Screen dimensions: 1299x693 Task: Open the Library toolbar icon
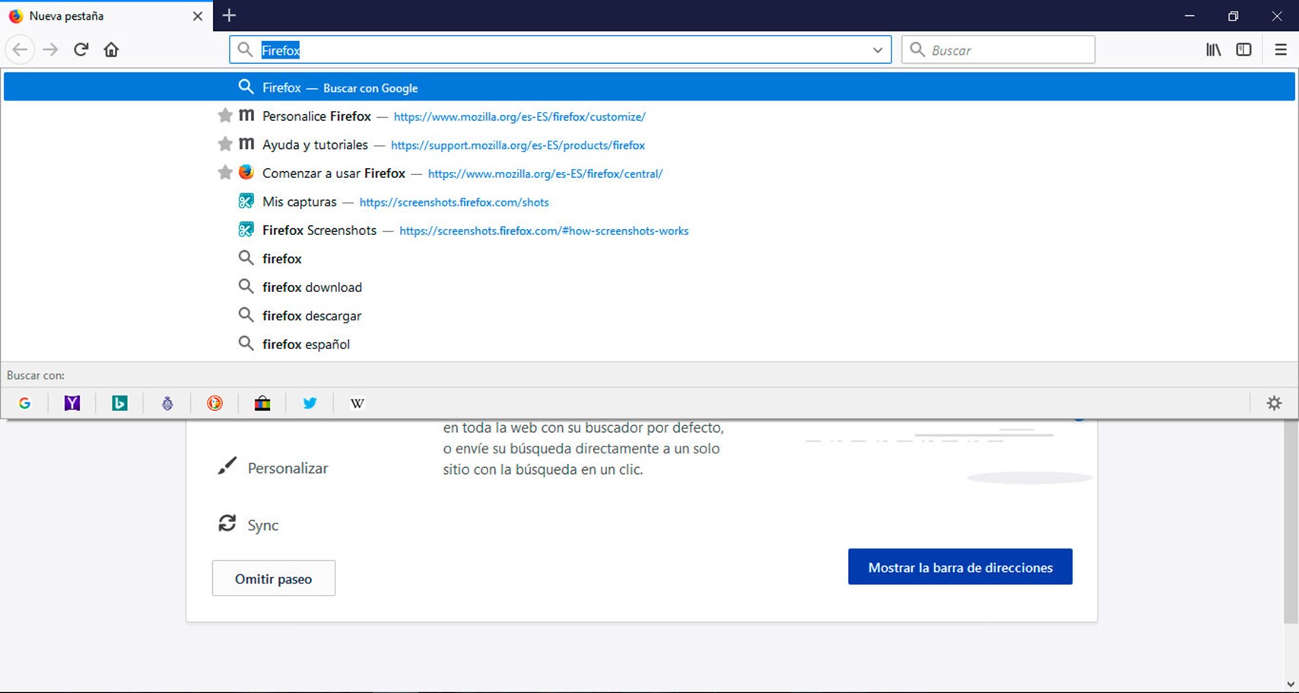coord(1213,50)
